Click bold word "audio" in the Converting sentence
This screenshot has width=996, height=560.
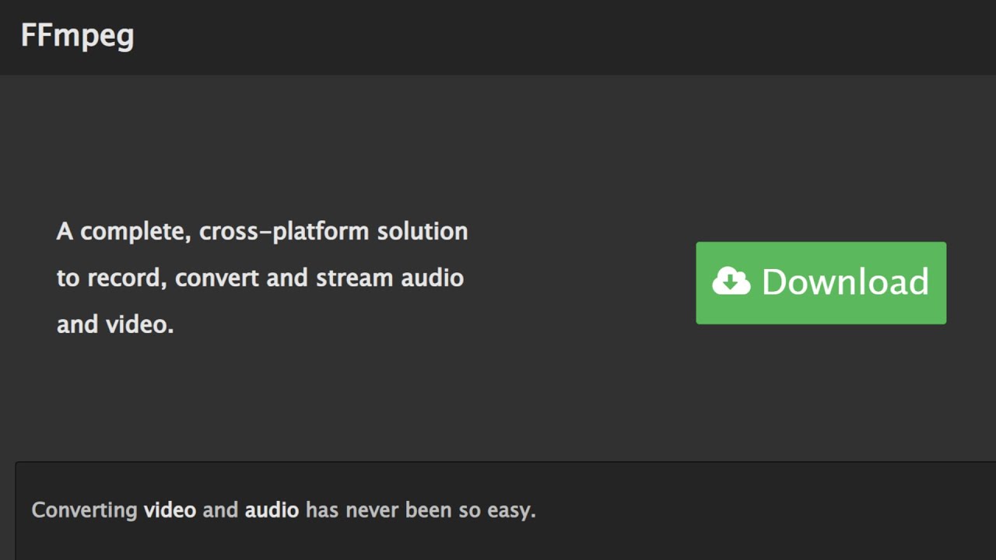[x=272, y=510]
